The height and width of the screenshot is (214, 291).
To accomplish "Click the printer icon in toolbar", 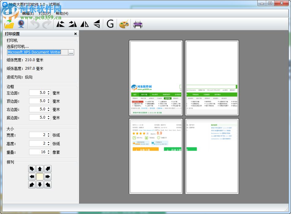I will (138, 24).
